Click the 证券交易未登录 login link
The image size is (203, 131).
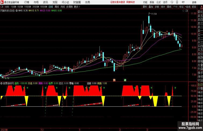[x=118, y=2]
